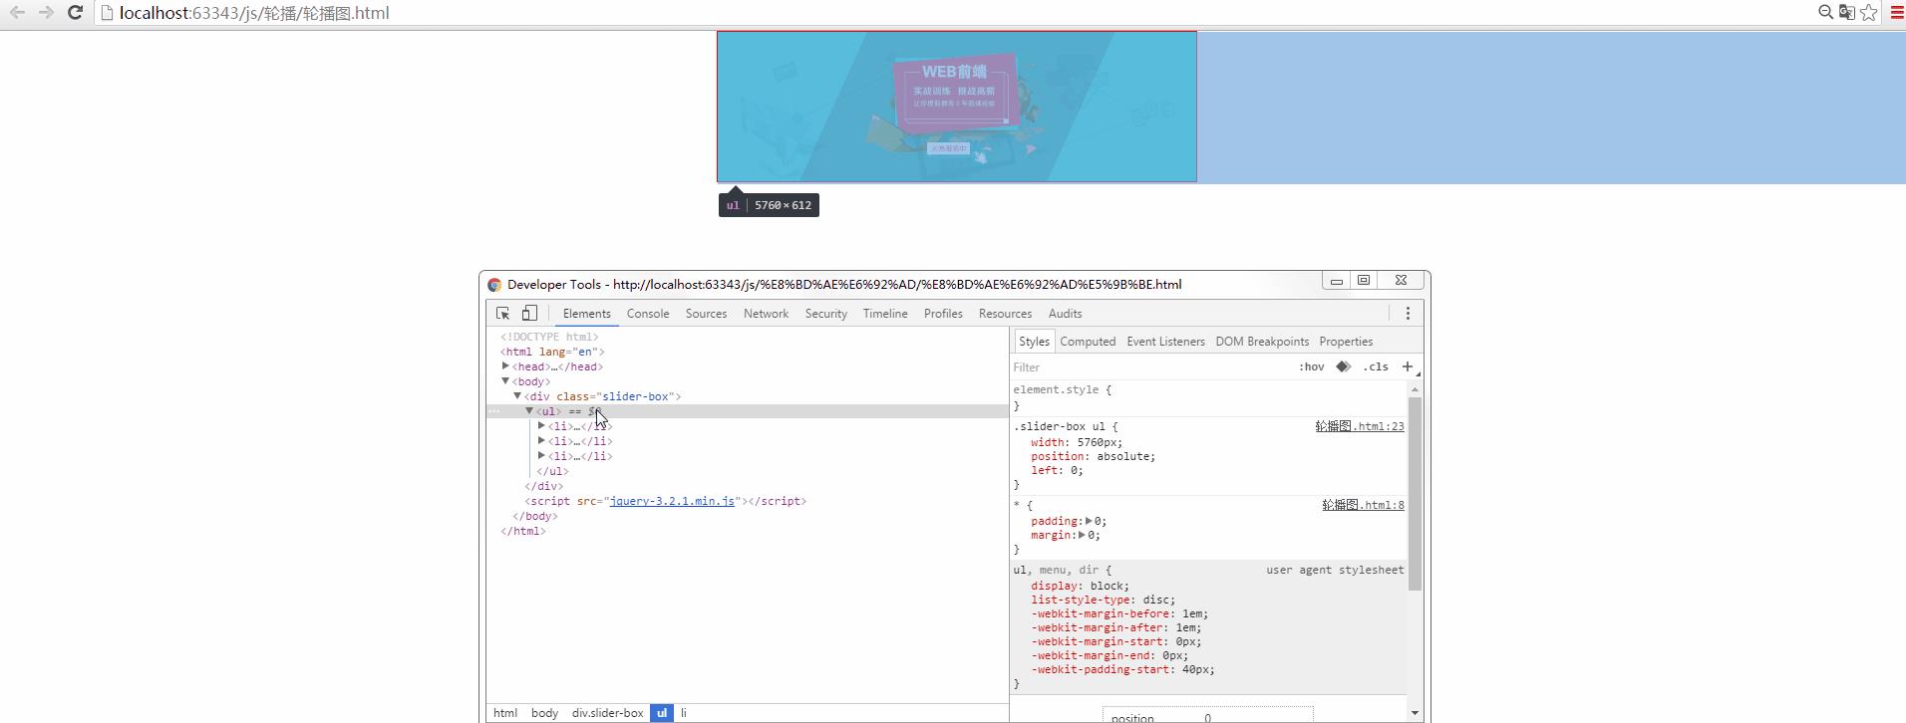Expand the head element node

coord(505,366)
